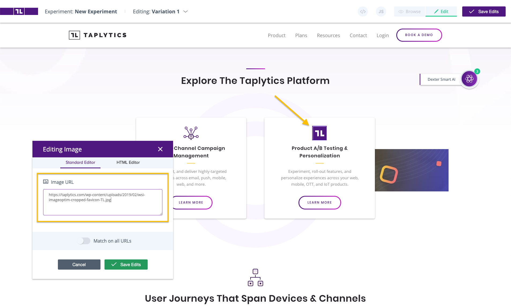Click the Explore The Taplytics Platform heading
The width and height of the screenshot is (511, 307).
[x=255, y=81]
